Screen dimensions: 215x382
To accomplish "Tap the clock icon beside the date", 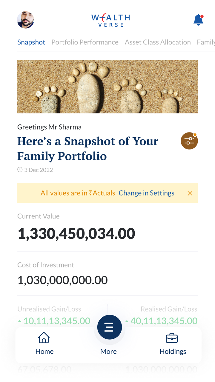I will pos(20,170).
